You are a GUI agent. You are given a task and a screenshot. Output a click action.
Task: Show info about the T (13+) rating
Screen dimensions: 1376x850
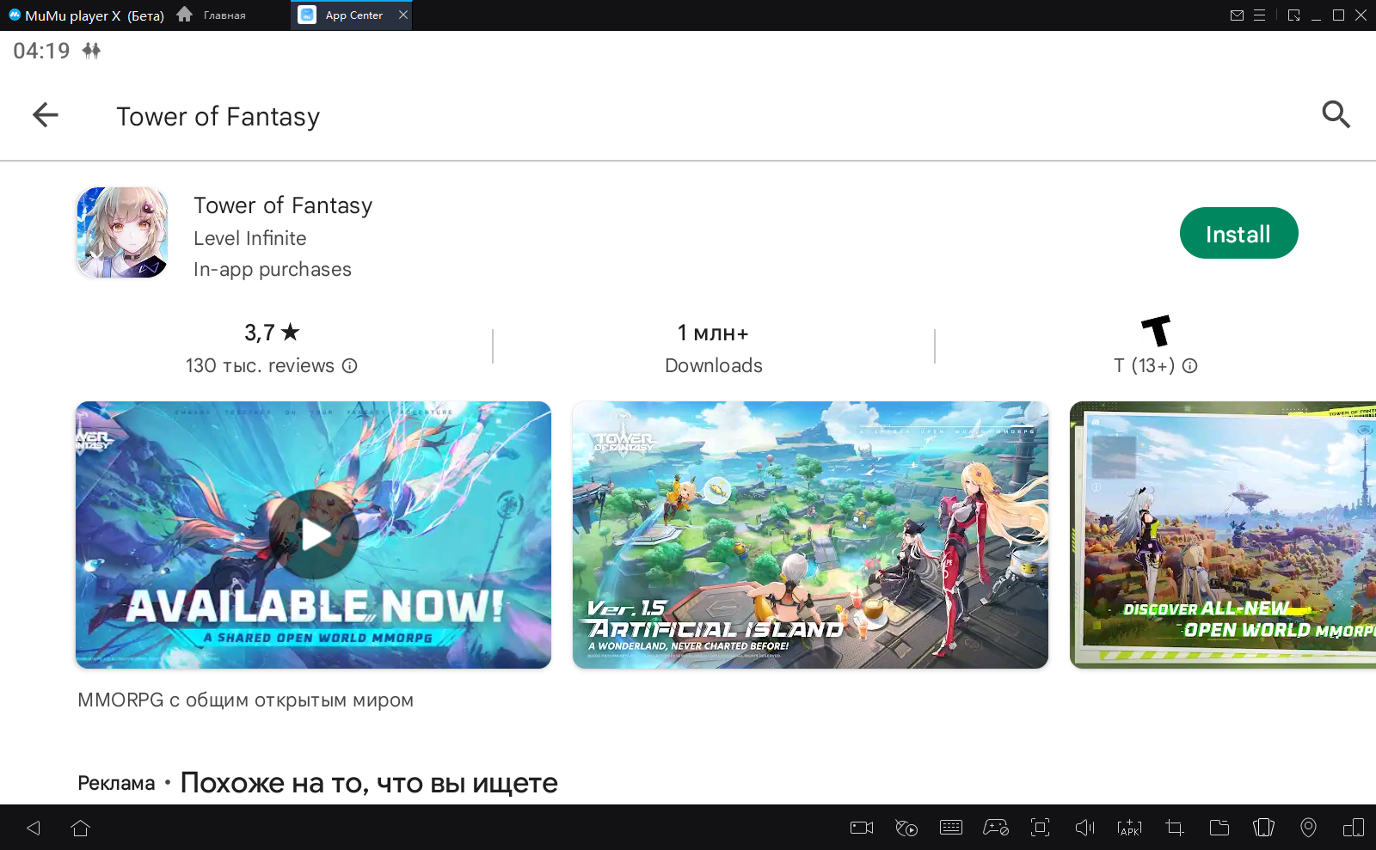1190,366
